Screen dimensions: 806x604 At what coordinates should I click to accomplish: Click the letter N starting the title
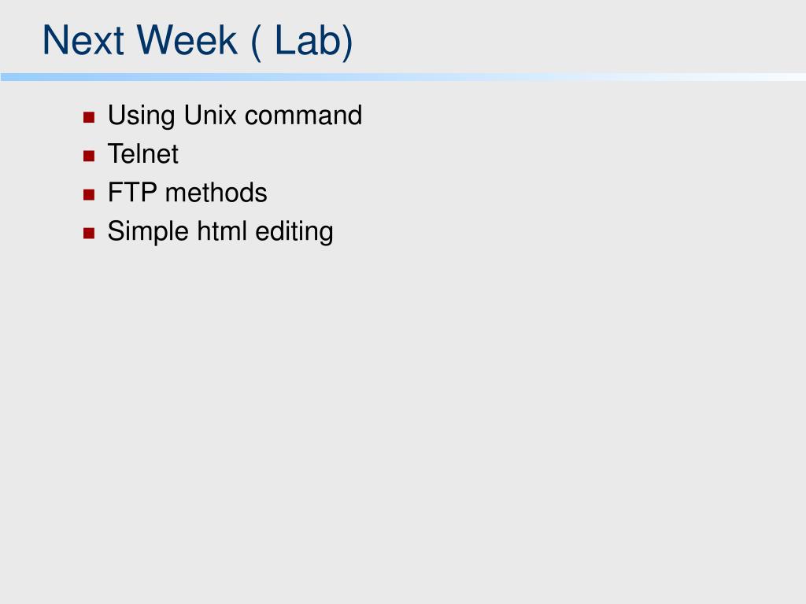[x=55, y=40]
